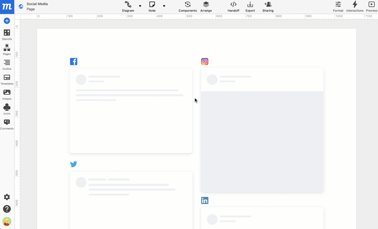Open the Help menu
378x229 pixels.
pyautogui.click(x=7, y=209)
